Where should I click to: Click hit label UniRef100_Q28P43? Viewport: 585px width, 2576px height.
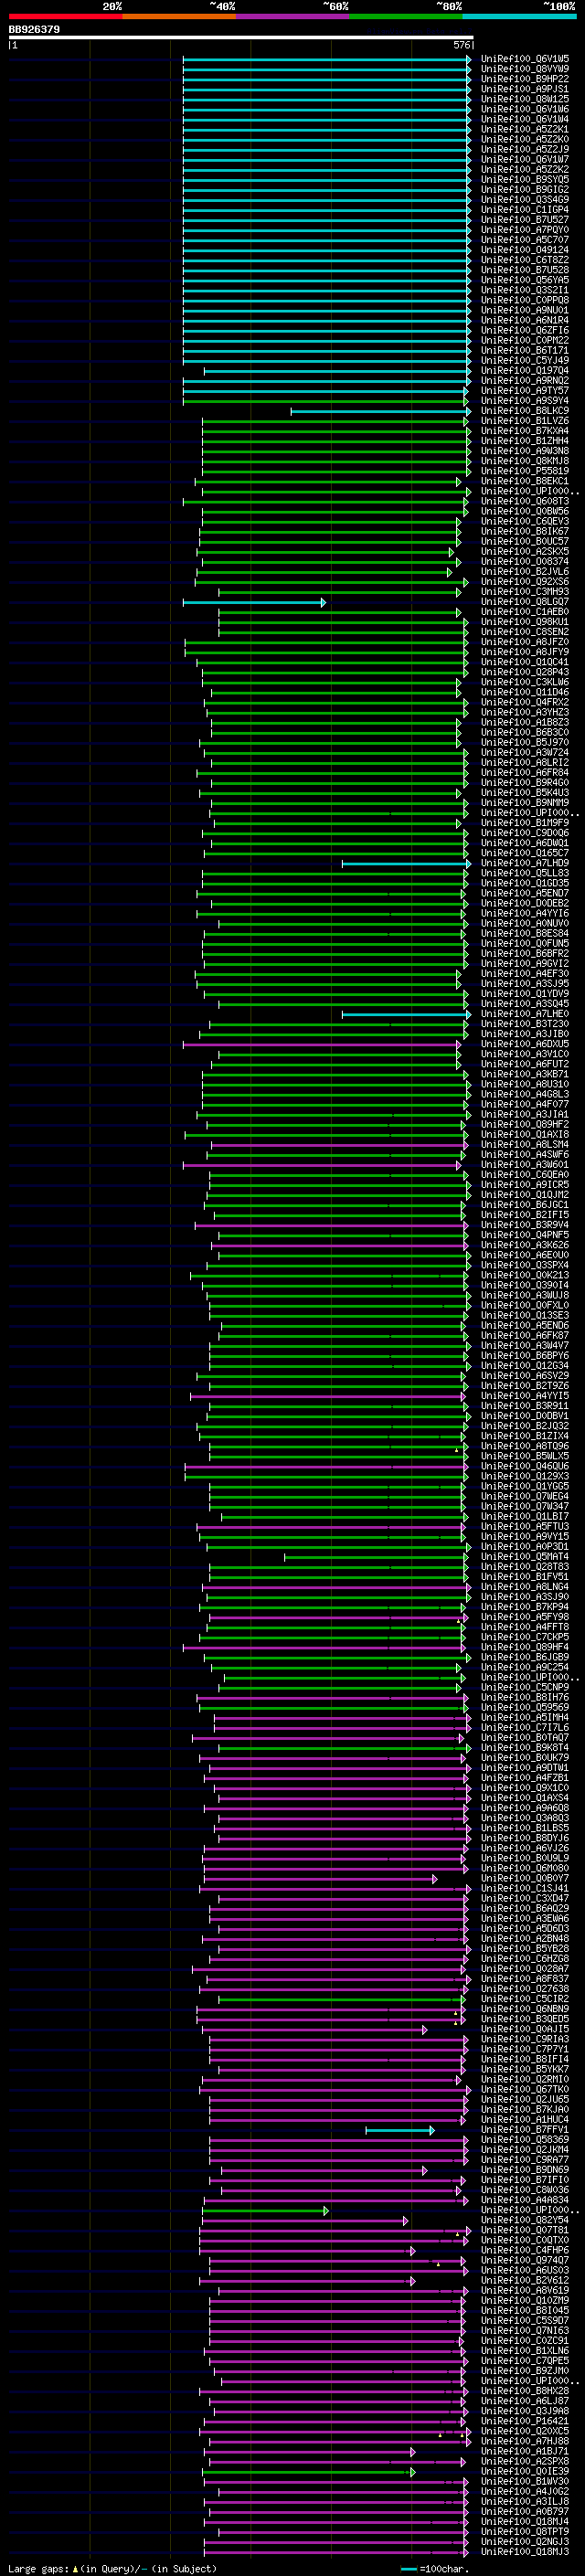[x=525, y=672]
